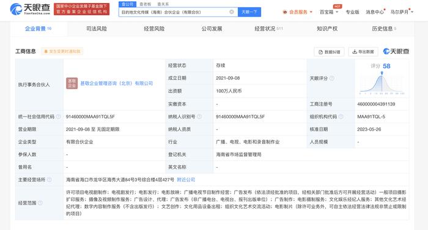428x230 pixels.
Task: Open the 百宝箱 dropdown menu
Action: tap(329, 12)
